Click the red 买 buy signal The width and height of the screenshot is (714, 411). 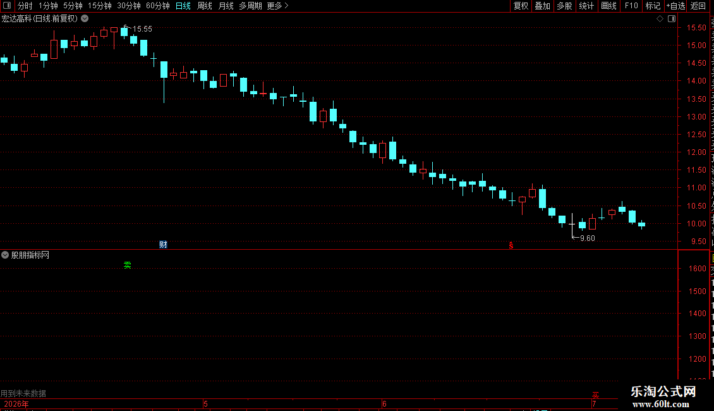click(x=596, y=395)
